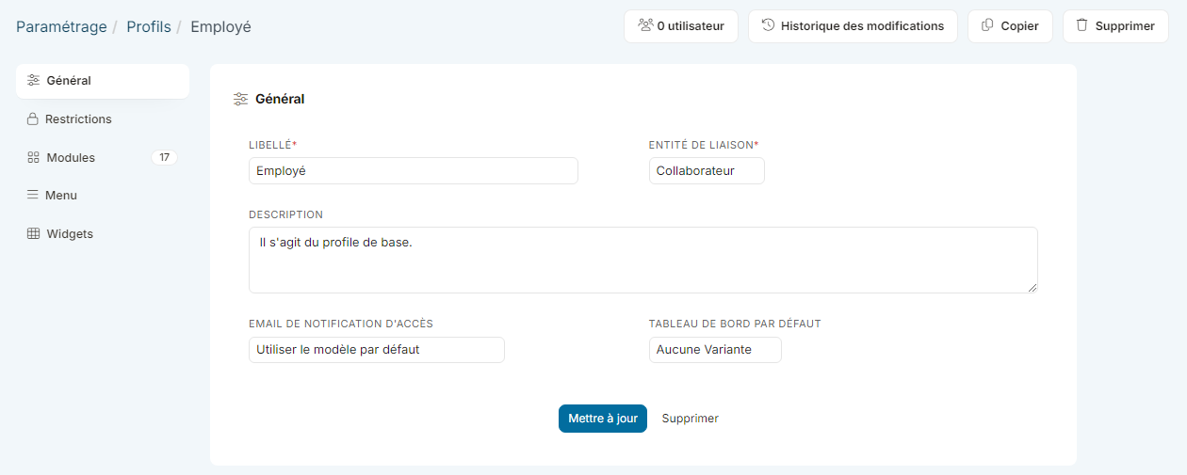Go to Paramétrage in the breadcrumb

61,26
